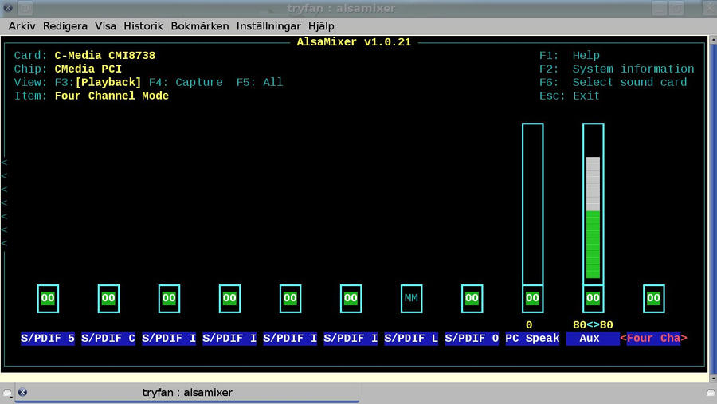The width and height of the screenshot is (717, 404).
Task: Click the scrollbar down arrow
Action: coord(713,379)
